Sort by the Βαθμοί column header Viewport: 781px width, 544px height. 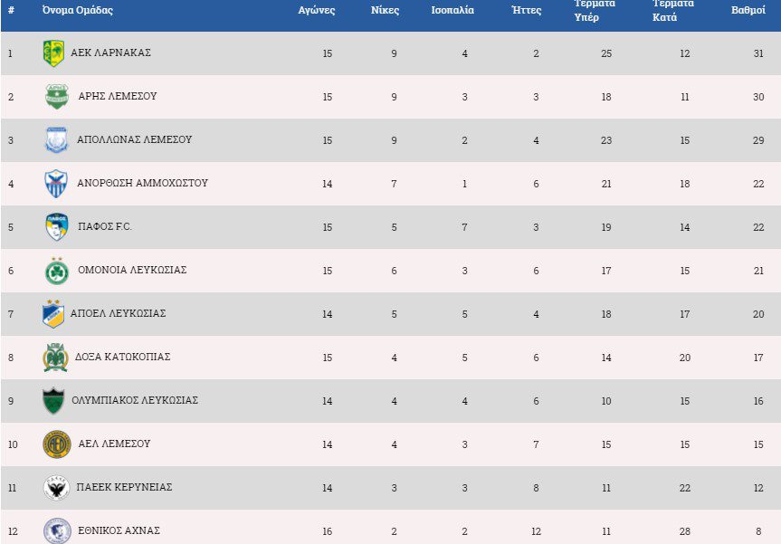pos(748,11)
